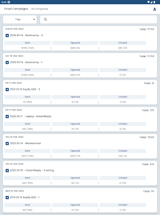Select All Companies in header
The width and height of the screenshot is (160, 215).
coord(40,9)
